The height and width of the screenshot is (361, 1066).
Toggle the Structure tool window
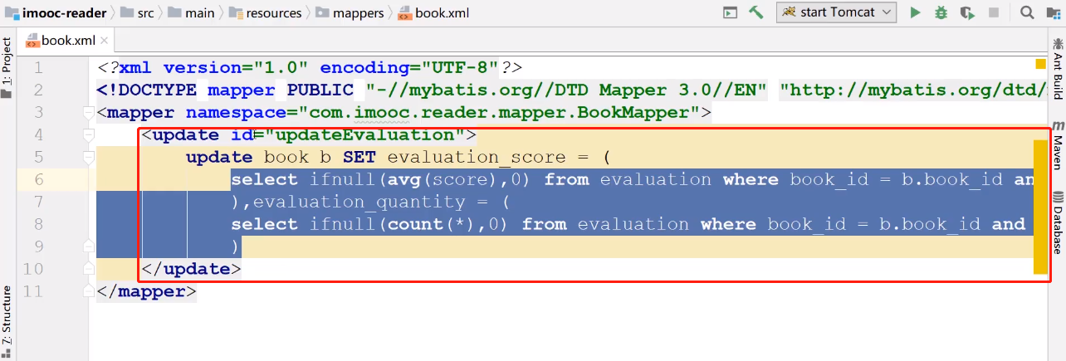(x=7, y=315)
